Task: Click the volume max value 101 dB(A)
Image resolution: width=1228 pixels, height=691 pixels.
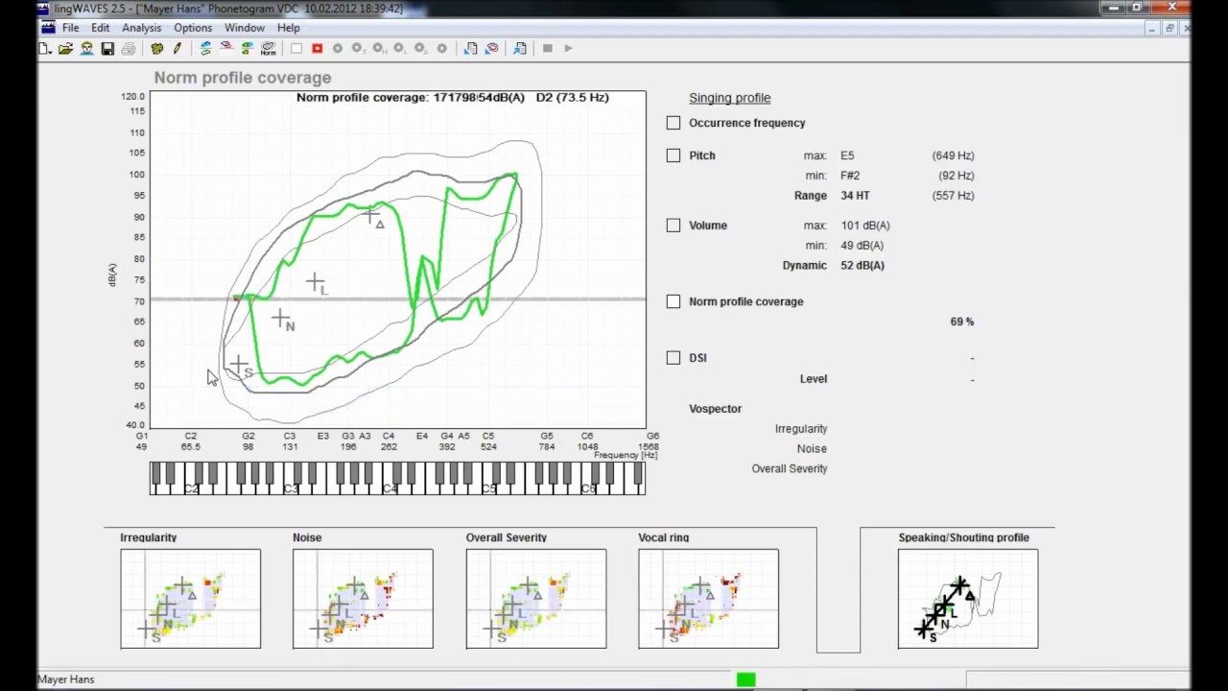Action: pos(865,226)
